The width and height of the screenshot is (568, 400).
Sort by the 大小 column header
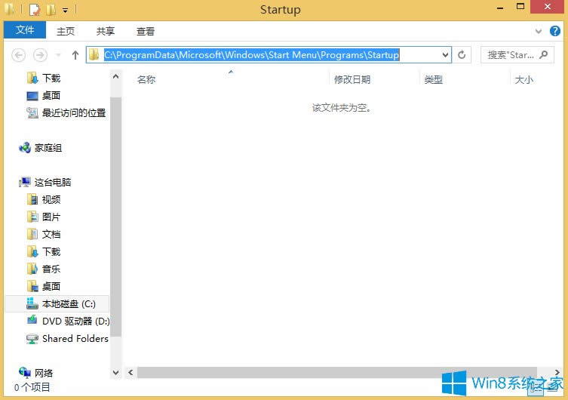[523, 80]
